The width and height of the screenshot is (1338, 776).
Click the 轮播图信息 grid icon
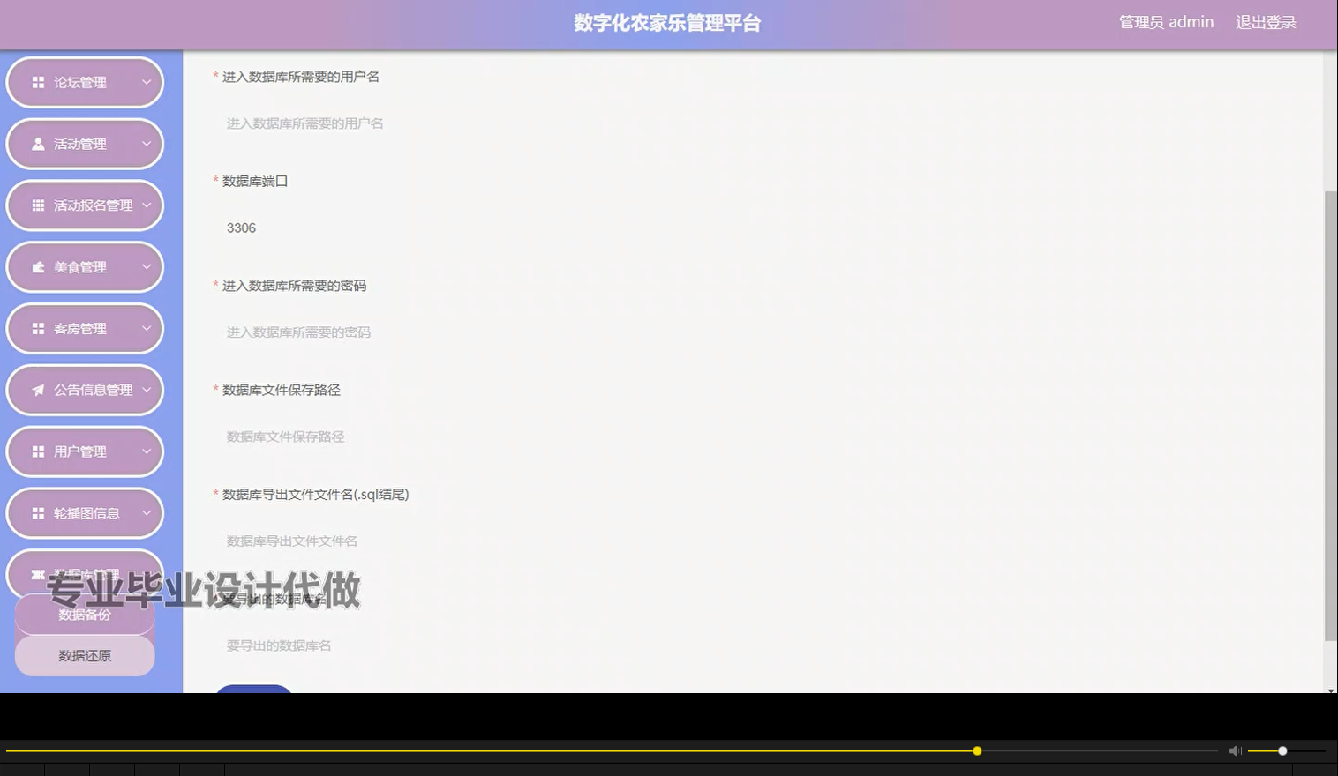pos(38,512)
